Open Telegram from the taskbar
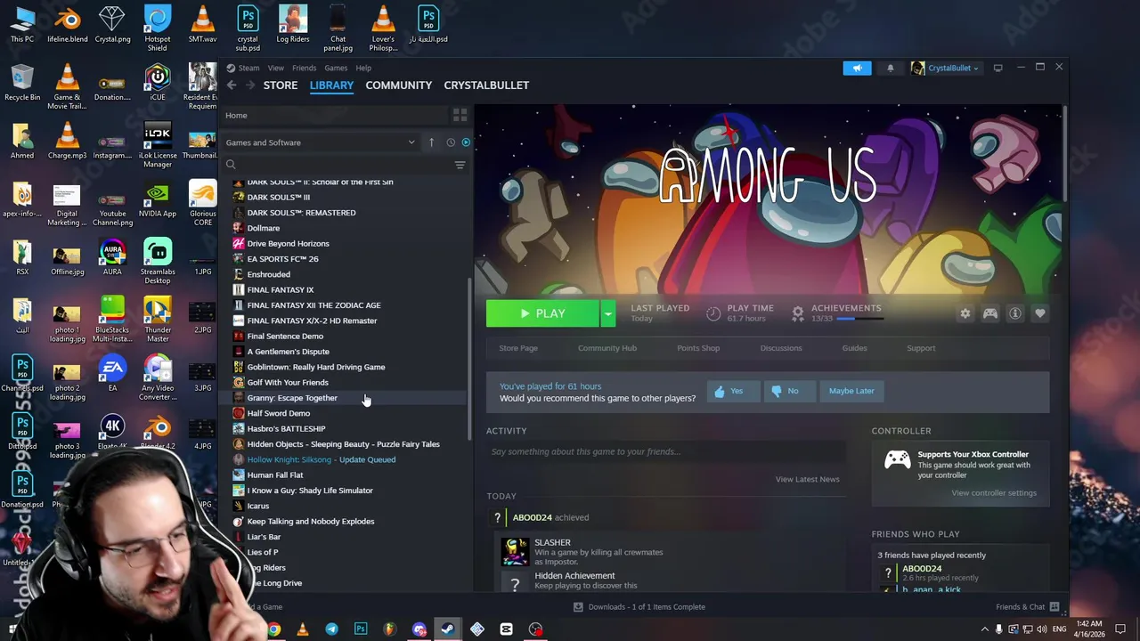The image size is (1140, 641). 331,629
